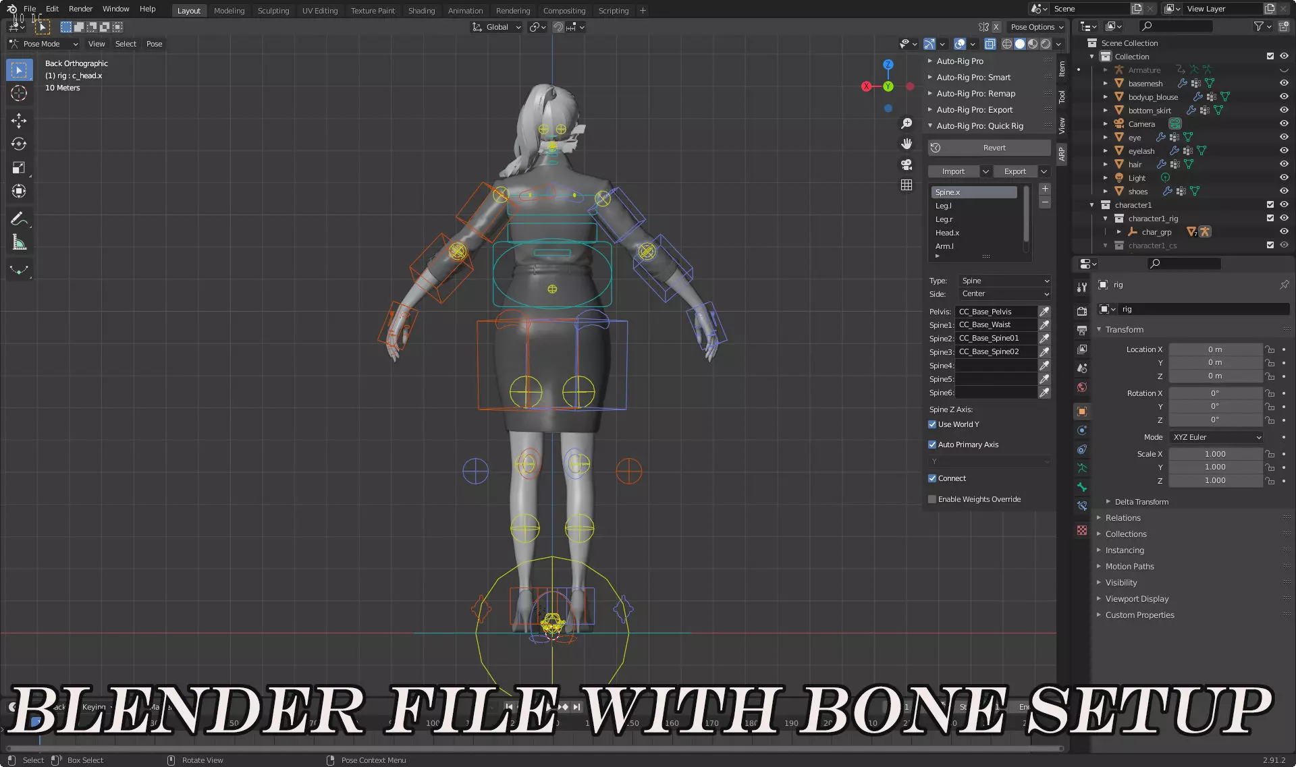Click the pan view hand icon
This screenshot has width=1296, height=767.
907,144
